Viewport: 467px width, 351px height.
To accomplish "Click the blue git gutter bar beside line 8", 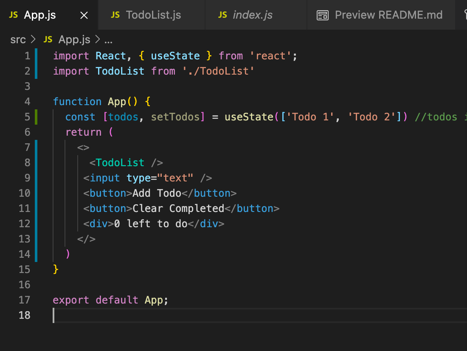I will pyautogui.click(x=36, y=162).
